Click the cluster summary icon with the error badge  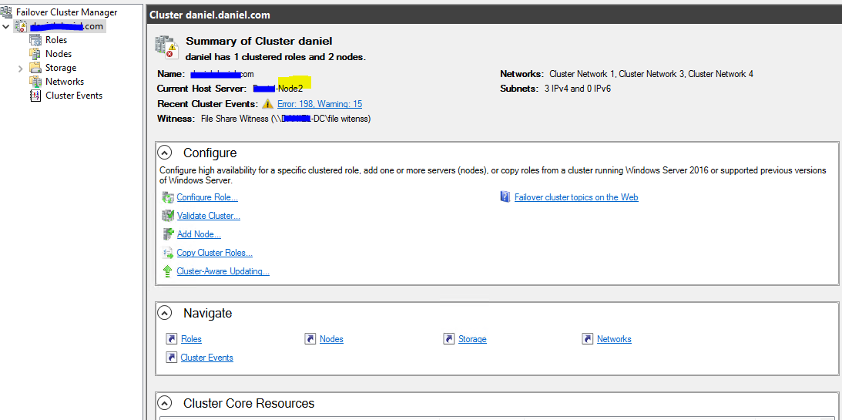click(x=166, y=47)
